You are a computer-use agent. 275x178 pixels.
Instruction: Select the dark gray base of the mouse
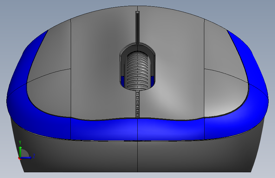[x=137, y=157]
